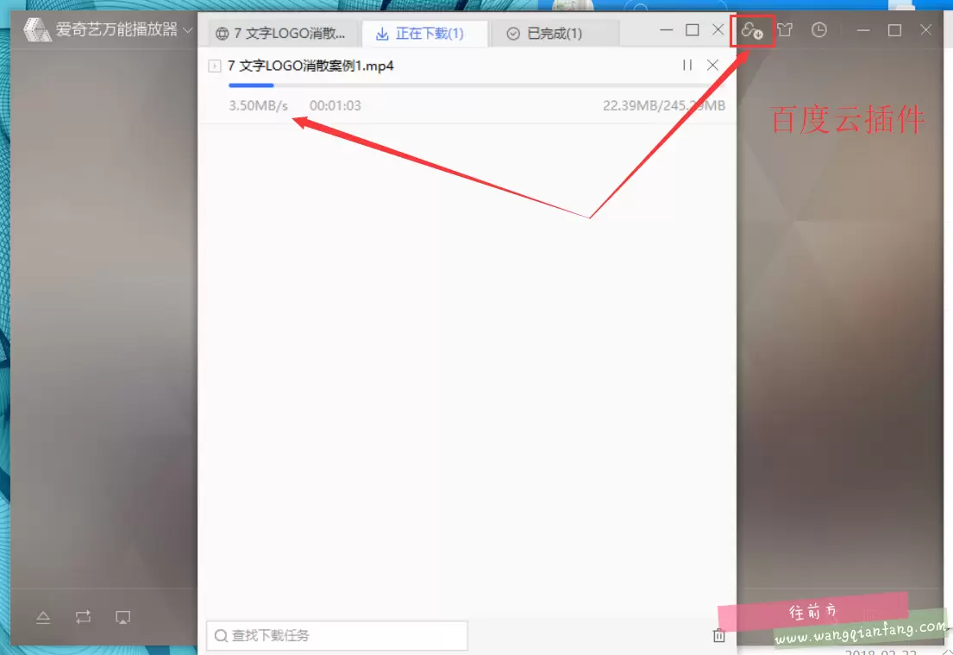Click the video file icon beside 7 文字LOGO消散案例1.mp4
Image resolution: width=953 pixels, height=655 pixels.
click(x=215, y=66)
